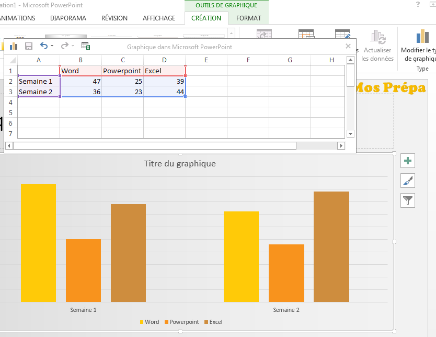Select yellow Word bar for Semaine 1
Image resolution: width=436 pixels, height=337 pixels.
(38, 243)
